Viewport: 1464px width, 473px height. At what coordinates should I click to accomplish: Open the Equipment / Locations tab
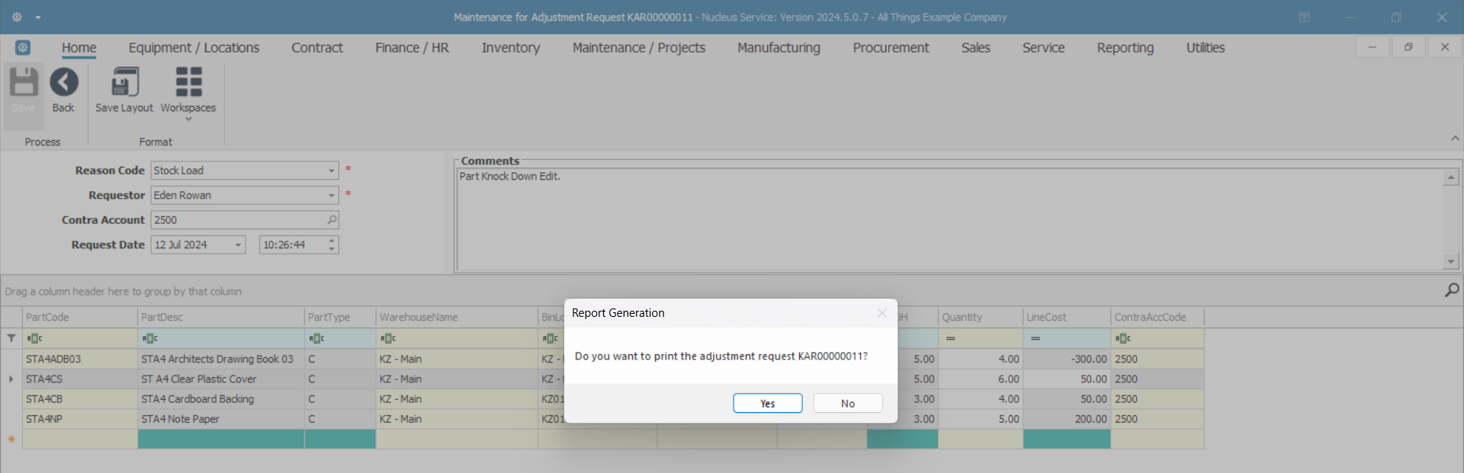(194, 47)
